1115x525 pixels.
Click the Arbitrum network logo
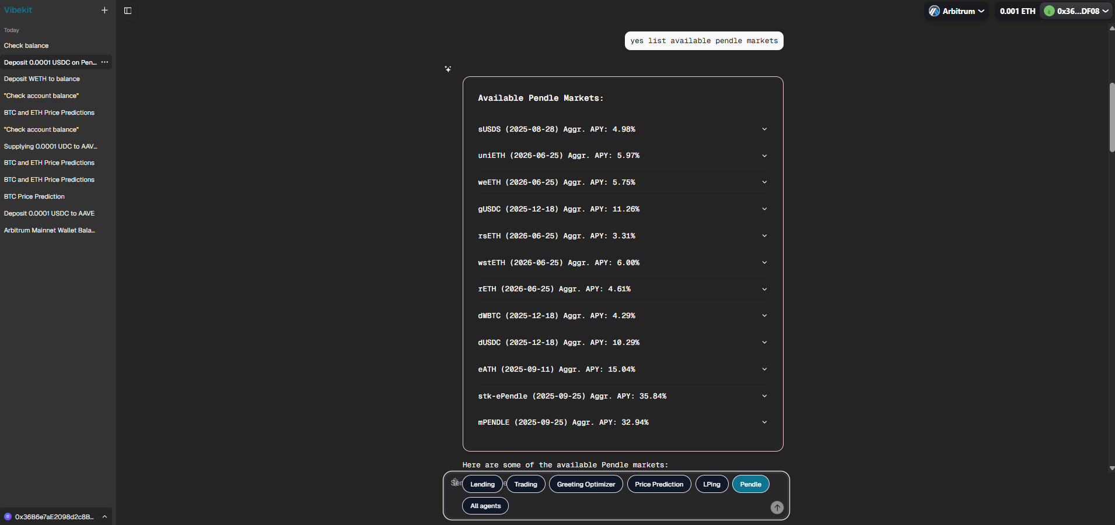click(934, 11)
